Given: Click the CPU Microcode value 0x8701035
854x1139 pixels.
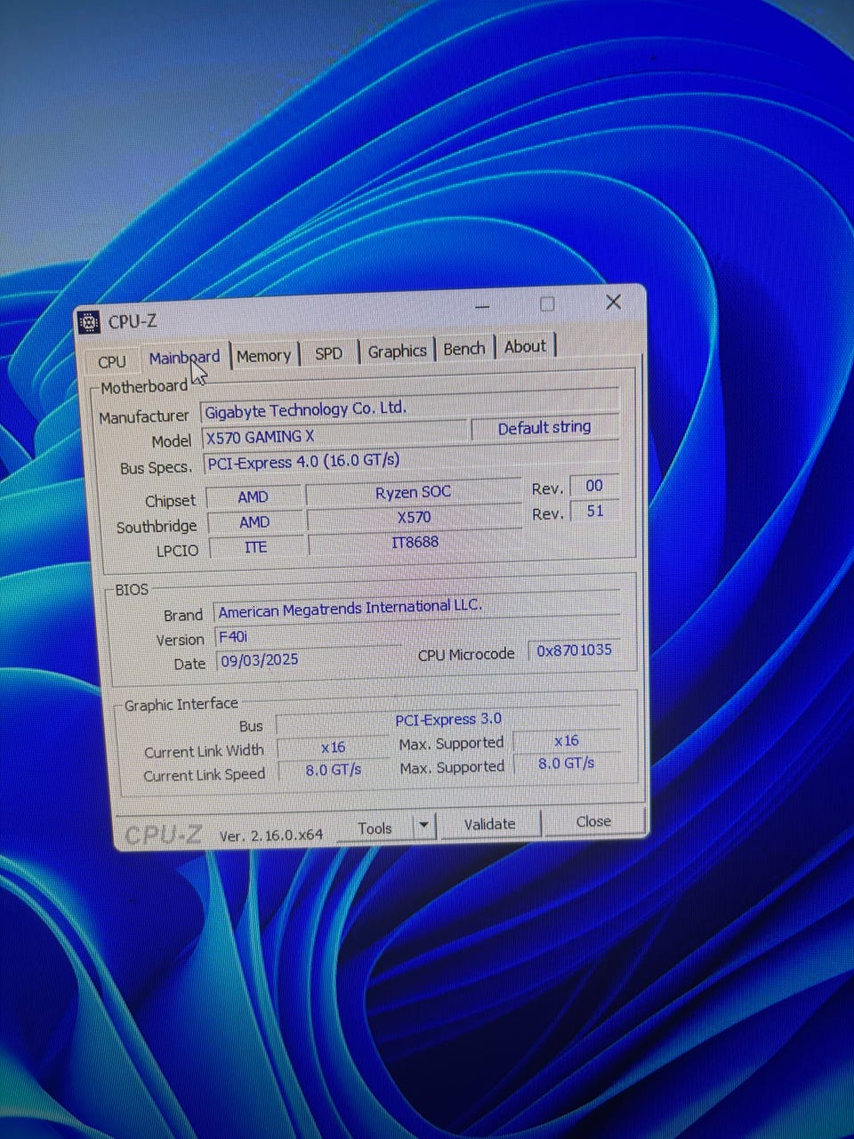Looking at the screenshot, I should coord(574,650).
